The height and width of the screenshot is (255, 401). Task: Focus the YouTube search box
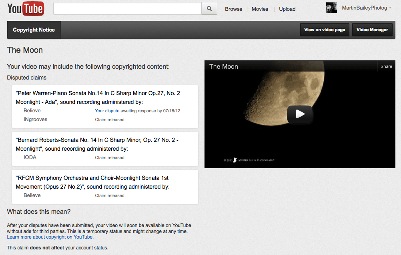click(127, 8)
